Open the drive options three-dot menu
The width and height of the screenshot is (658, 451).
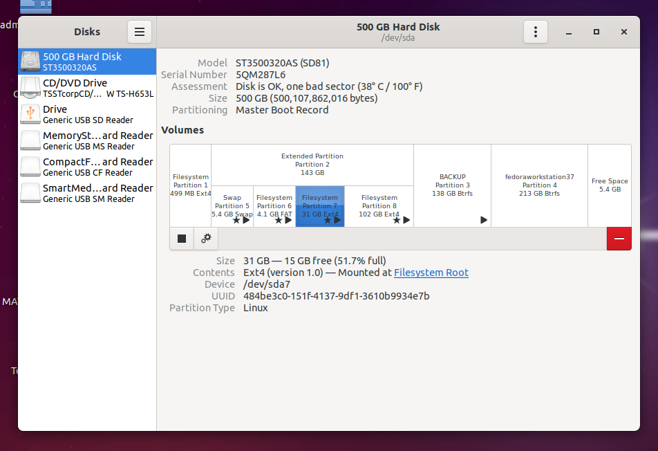pos(536,32)
